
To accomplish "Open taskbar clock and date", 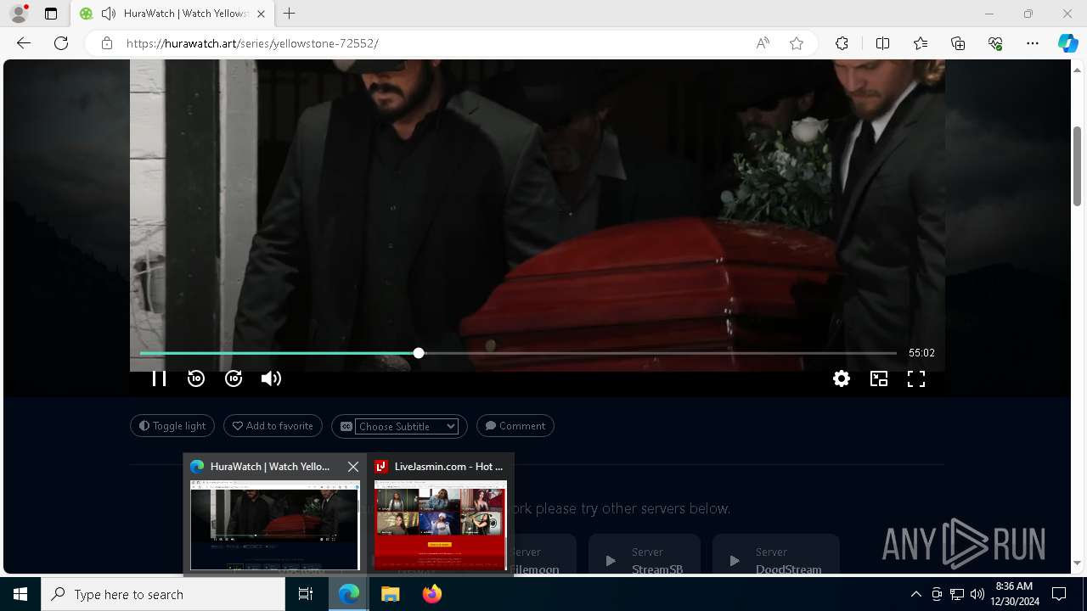I will click(1013, 594).
